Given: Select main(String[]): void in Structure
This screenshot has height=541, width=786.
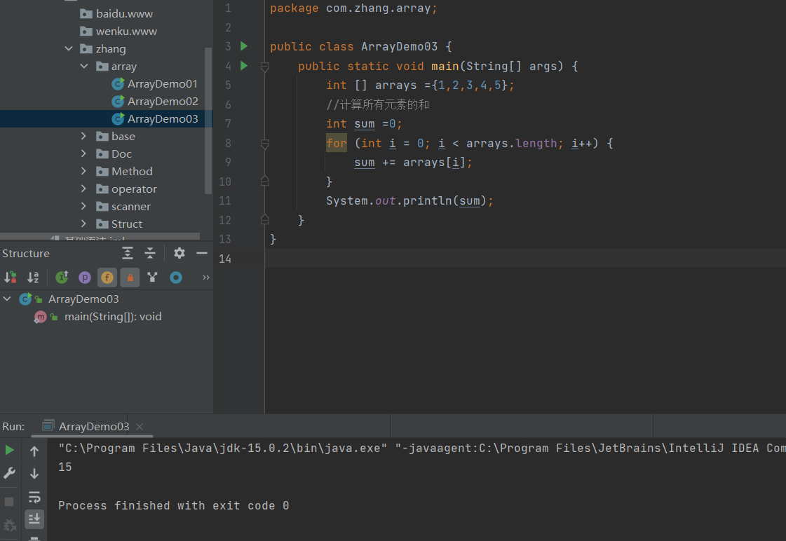Looking at the screenshot, I should tap(113, 317).
